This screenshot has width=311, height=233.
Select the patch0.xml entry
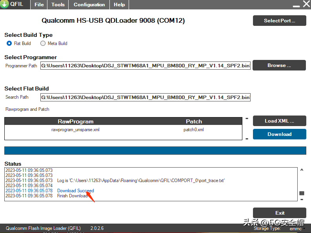[194, 130]
